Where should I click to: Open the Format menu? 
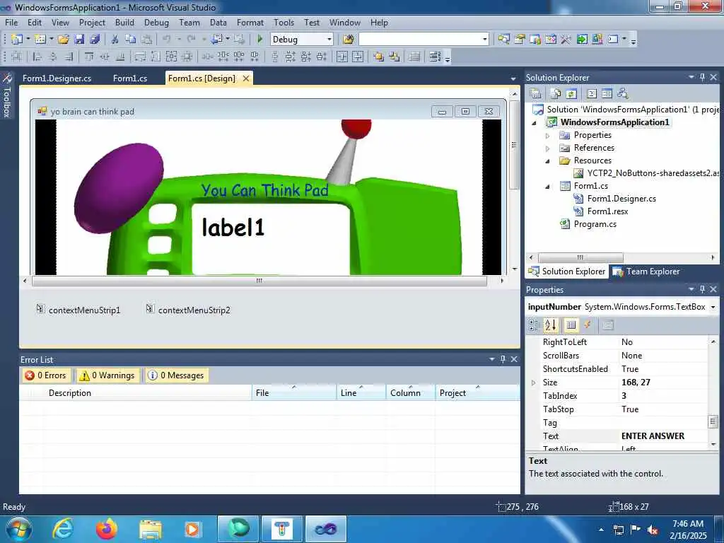tap(250, 22)
